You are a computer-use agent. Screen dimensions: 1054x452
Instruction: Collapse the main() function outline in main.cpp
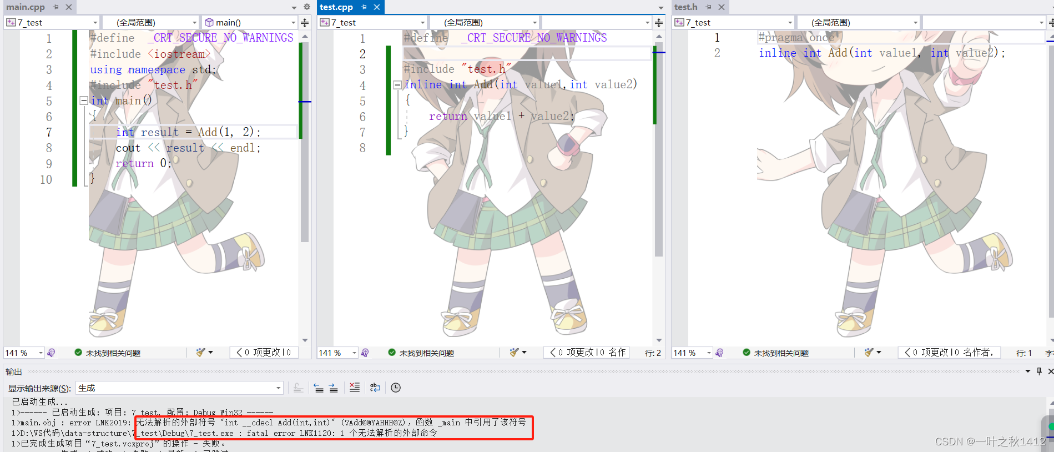83,101
